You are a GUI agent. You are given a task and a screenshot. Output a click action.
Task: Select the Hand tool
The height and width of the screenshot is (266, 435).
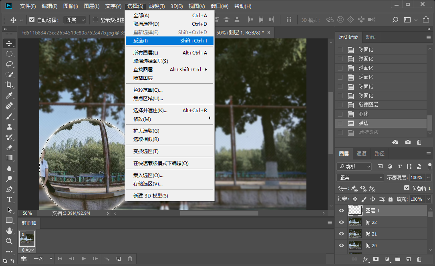(9, 231)
